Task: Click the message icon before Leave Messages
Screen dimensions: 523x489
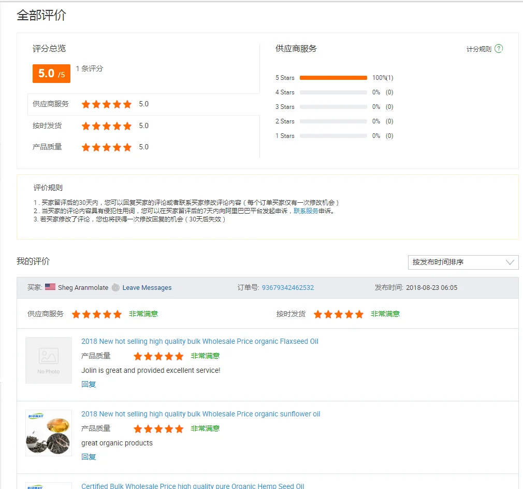Action: click(115, 287)
